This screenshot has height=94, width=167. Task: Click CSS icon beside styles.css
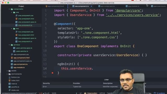tap(10, 90)
